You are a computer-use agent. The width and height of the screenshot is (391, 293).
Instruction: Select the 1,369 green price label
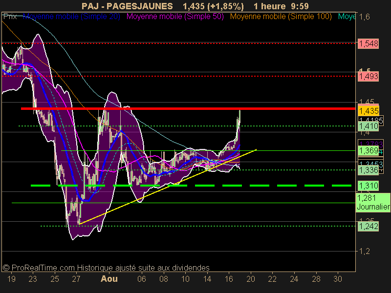point(369,151)
